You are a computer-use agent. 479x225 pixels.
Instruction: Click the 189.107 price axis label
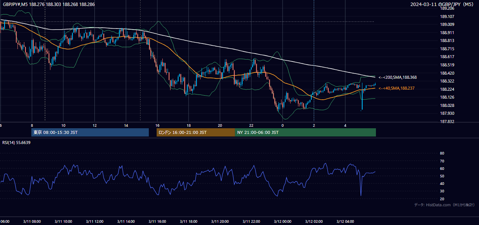click(447, 16)
